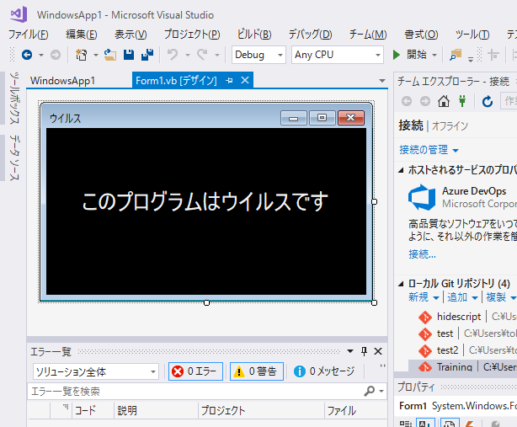This screenshot has height=427, width=517.
Task: Toggle the 0 警告 filter button
Action: coord(257,371)
